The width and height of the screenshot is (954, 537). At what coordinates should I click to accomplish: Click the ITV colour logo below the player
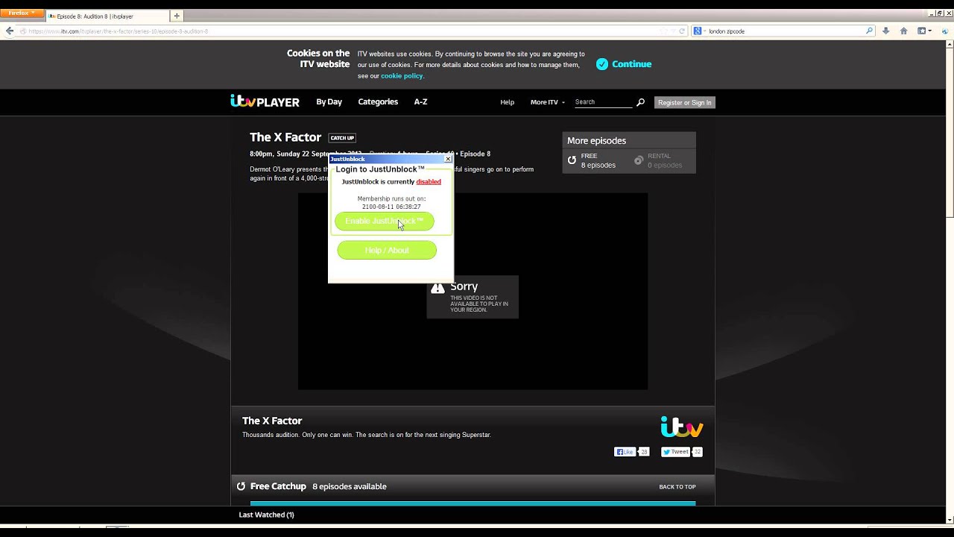[x=682, y=427]
